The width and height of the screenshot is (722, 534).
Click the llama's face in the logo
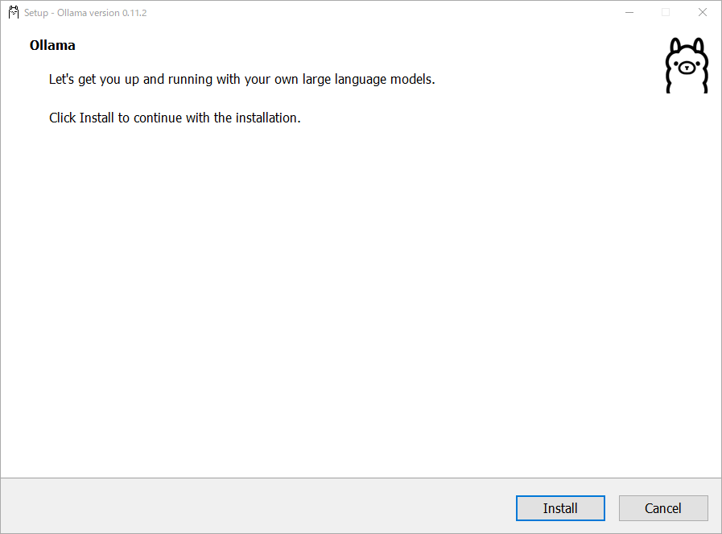click(x=687, y=68)
